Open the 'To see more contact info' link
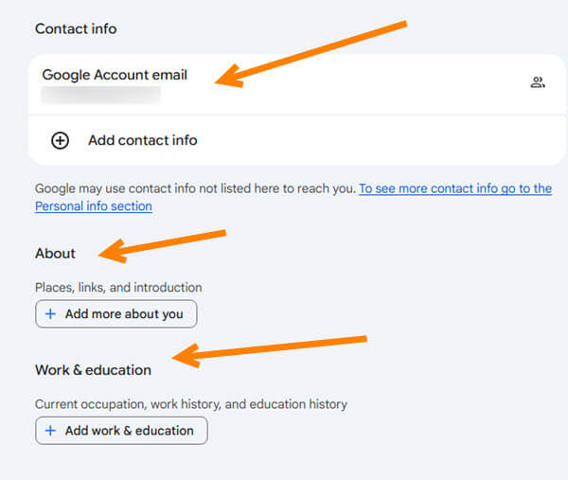Viewport: 568px width, 480px height. (454, 188)
